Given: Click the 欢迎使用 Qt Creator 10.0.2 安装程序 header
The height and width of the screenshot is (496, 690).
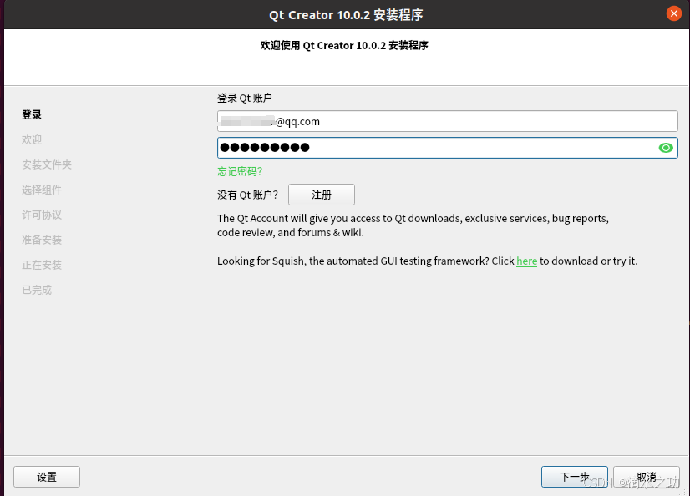Looking at the screenshot, I should pos(344,45).
